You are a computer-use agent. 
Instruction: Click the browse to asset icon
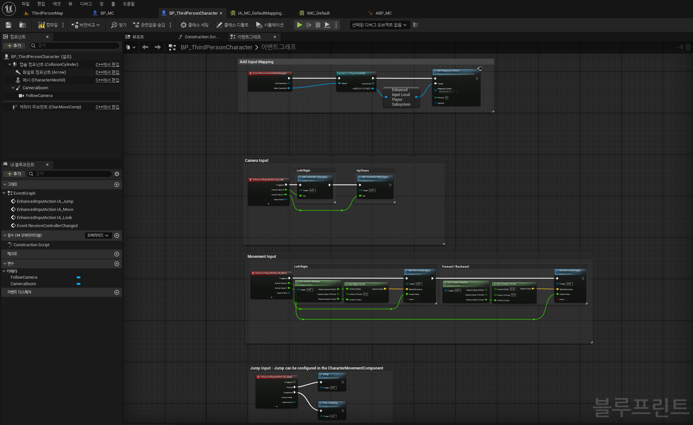tap(22, 25)
